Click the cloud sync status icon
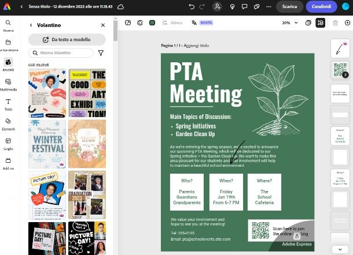Image resolution: width=353 pixels, height=255 pixels. coord(121,7)
